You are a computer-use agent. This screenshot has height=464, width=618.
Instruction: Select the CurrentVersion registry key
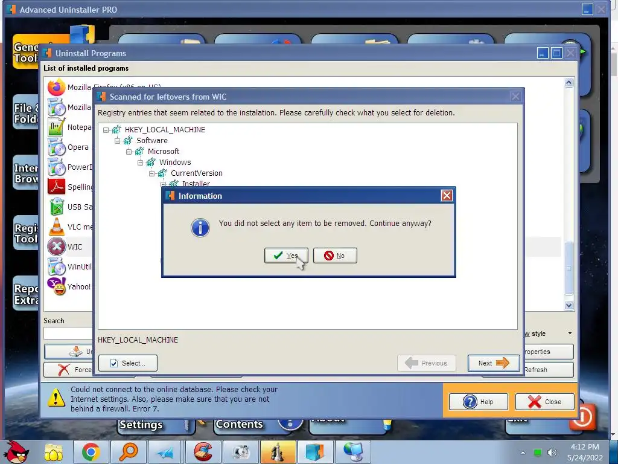point(196,173)
